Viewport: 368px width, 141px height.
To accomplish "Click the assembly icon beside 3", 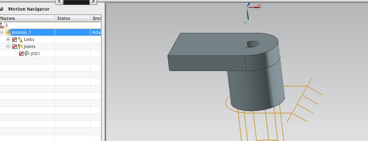I will click(x=2, y=25).
